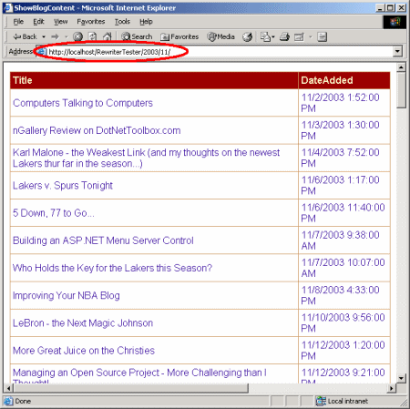Open the Favorites toolbar button
410x409 pixels.
point(179,36)
